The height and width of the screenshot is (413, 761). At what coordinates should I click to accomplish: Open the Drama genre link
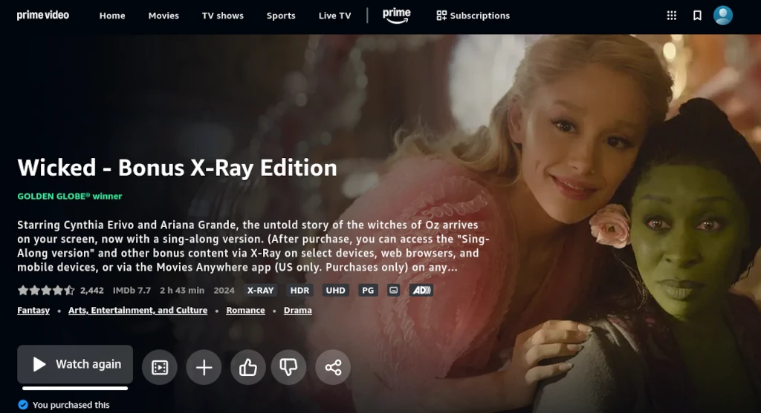(x=297, y=311)
